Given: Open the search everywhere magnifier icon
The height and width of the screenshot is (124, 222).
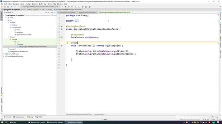Looking at the screenshot, I should tap(220, 7).
